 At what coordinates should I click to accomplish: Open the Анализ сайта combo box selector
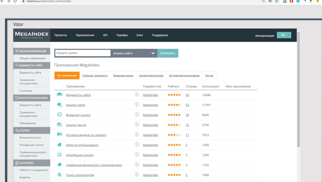click(134, 53)
